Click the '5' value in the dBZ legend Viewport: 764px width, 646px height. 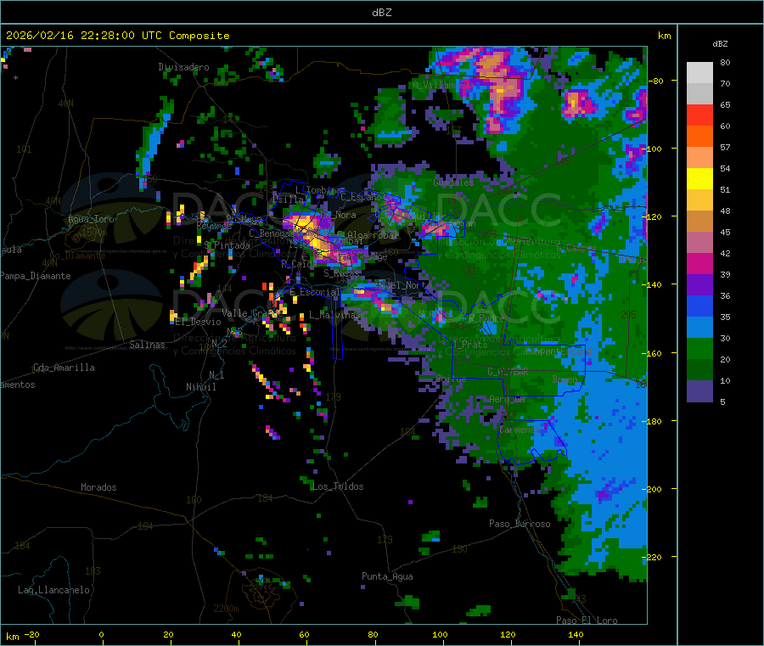click(722, 402)
